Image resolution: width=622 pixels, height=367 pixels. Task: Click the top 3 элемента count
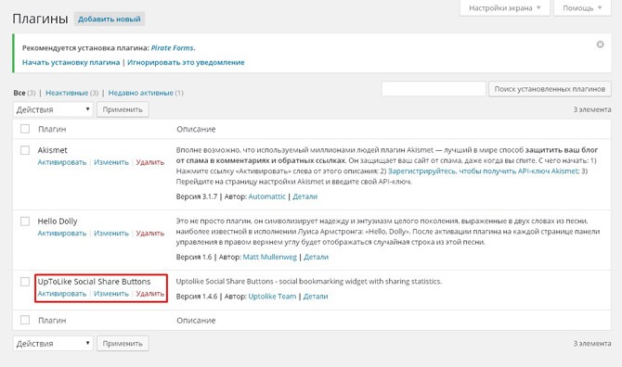(x=592, y=109)
